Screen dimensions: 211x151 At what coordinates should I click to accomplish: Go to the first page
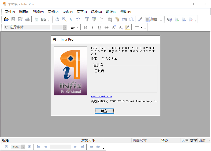pyautogui.click(x=39, y=147)
